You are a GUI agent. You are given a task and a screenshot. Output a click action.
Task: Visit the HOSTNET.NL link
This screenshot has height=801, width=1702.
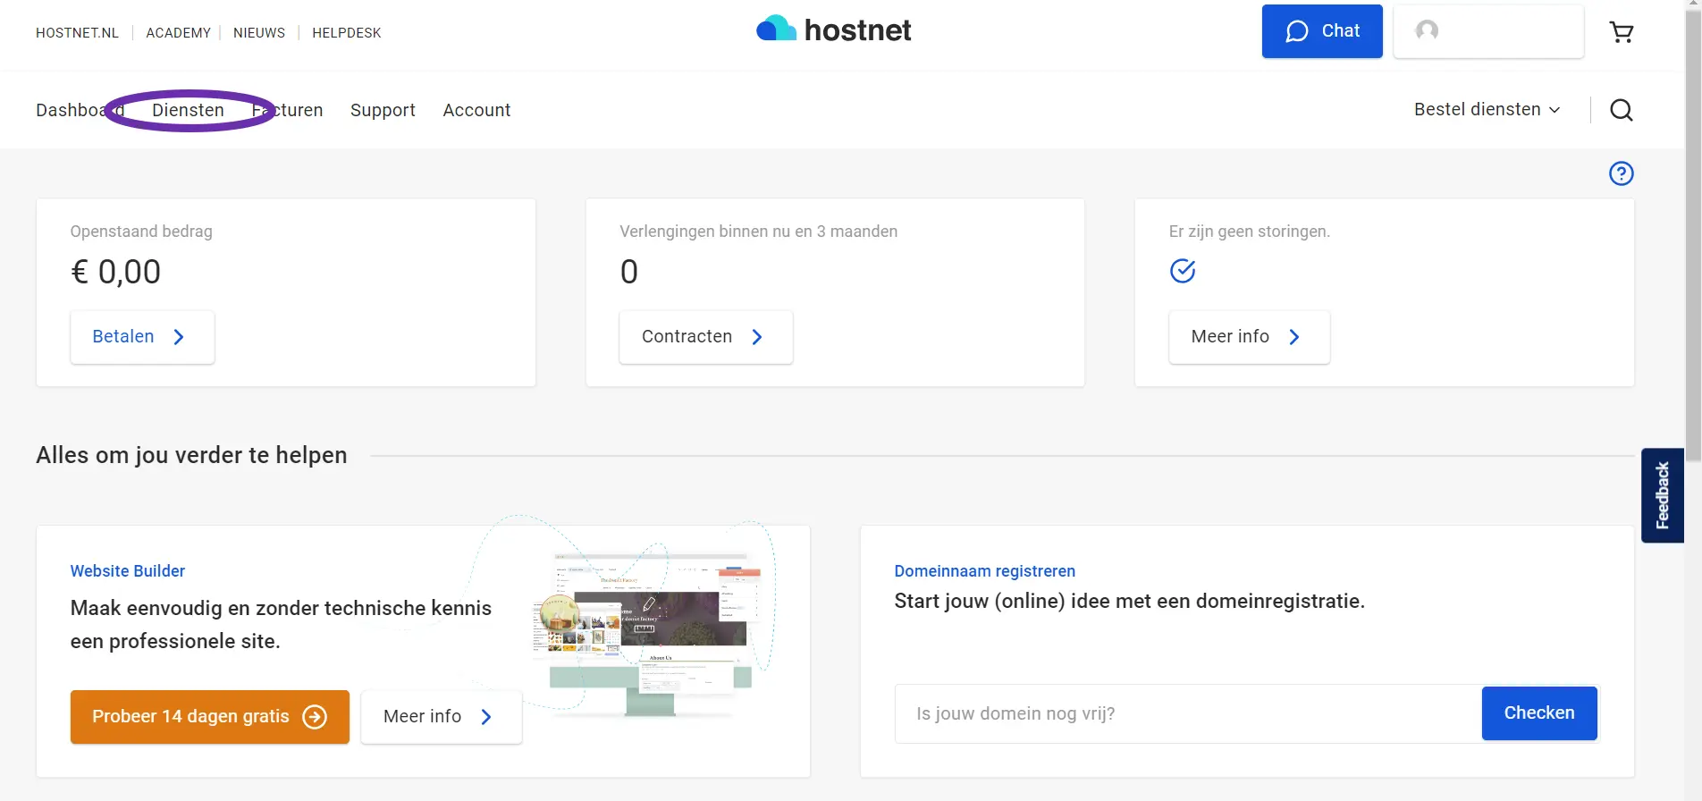tap(77, 33)
